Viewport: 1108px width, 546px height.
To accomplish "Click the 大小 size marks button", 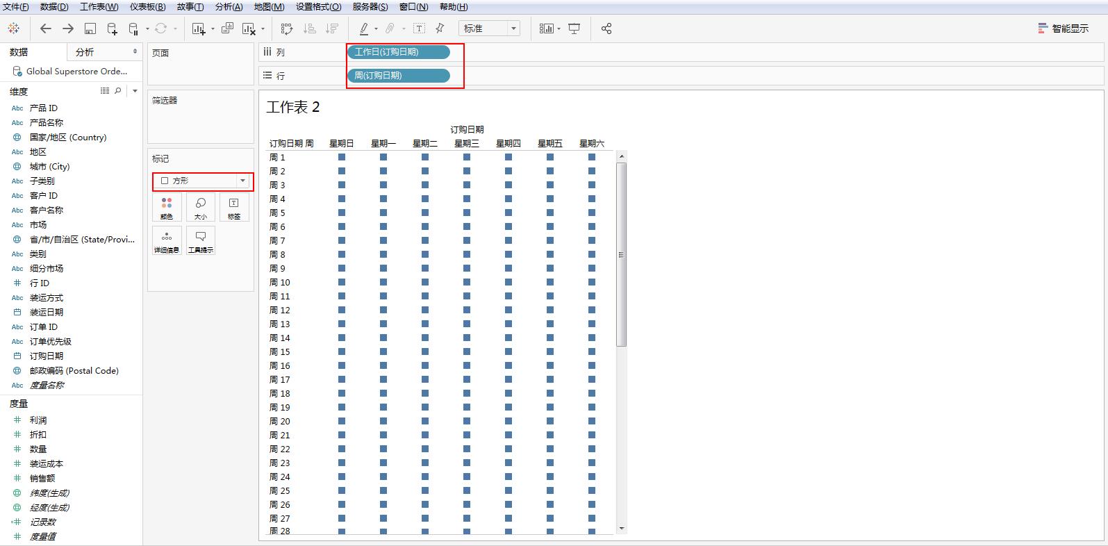I will (x=201, y=208).
